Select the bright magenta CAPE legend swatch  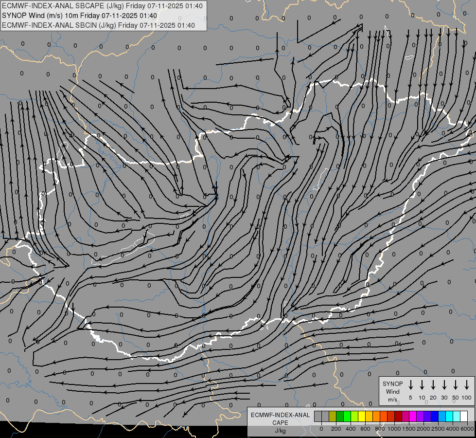pos(413,416)
